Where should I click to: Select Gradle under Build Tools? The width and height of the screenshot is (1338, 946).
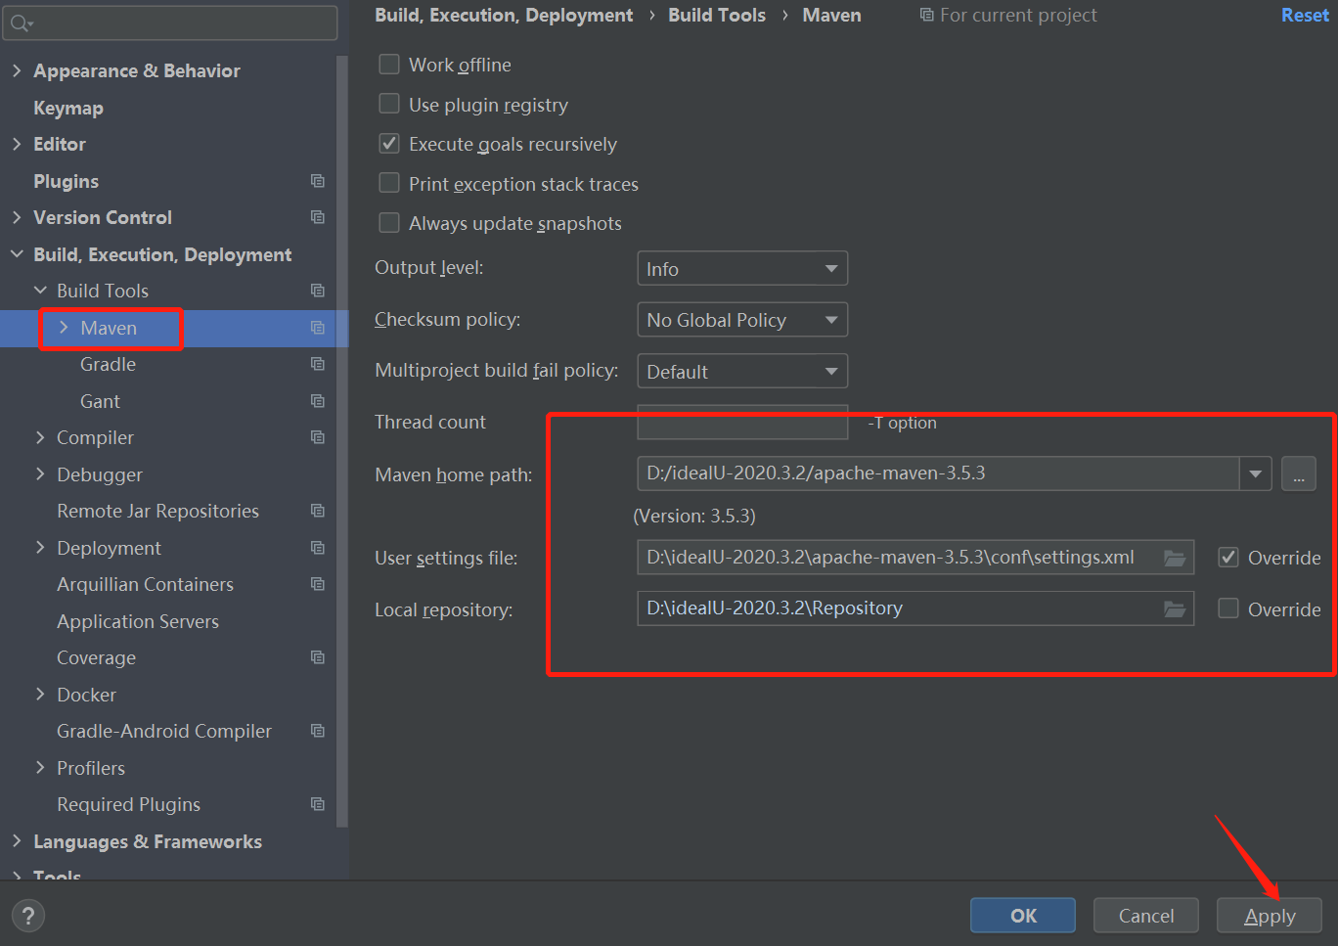(108, 364)
